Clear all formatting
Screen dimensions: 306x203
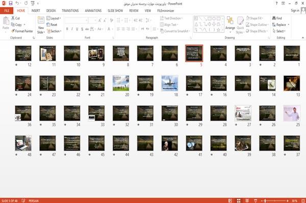click(x=111, y=20)
